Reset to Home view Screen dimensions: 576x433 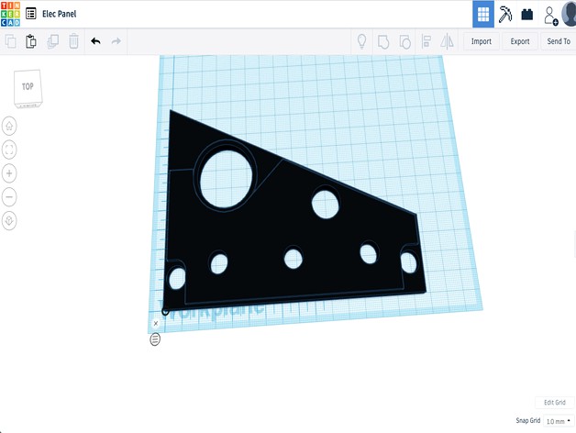click(x=9, y=126)
